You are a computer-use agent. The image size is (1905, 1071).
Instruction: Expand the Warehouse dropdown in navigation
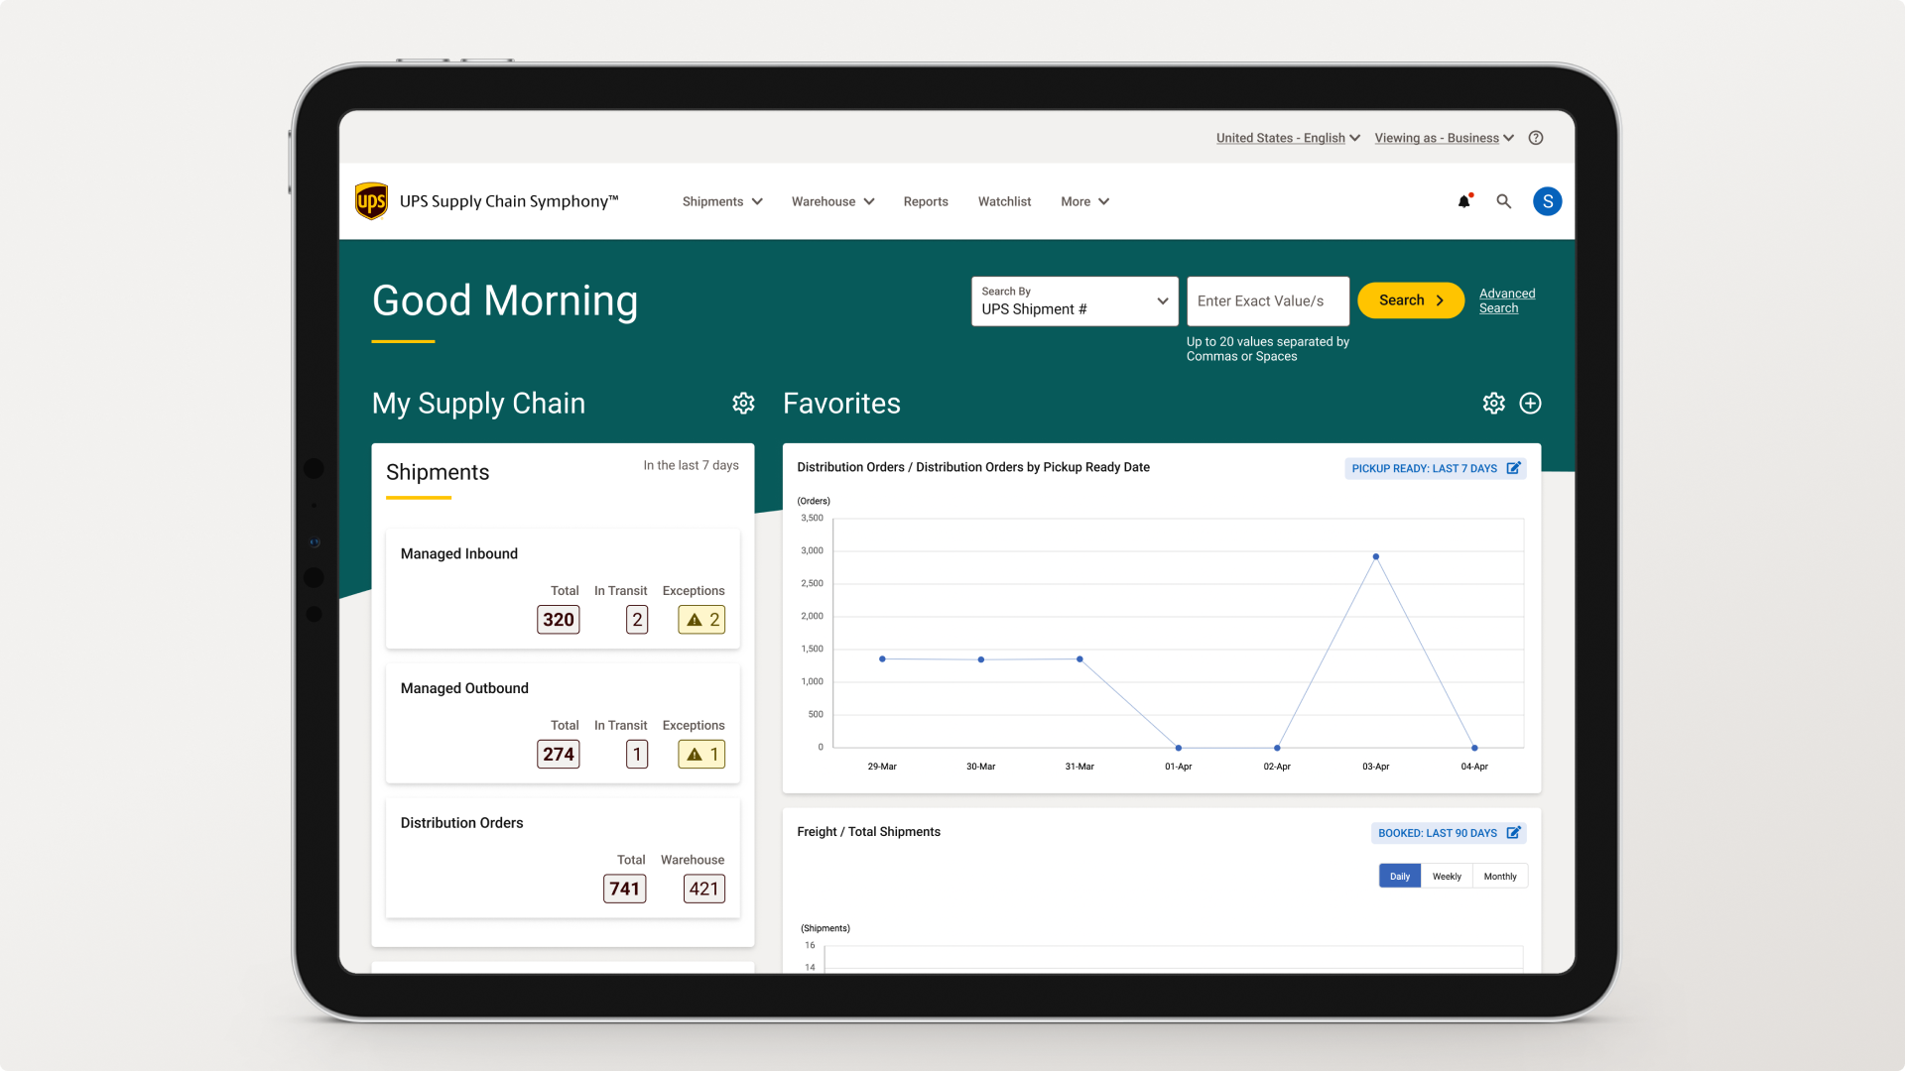pos(832,201)
